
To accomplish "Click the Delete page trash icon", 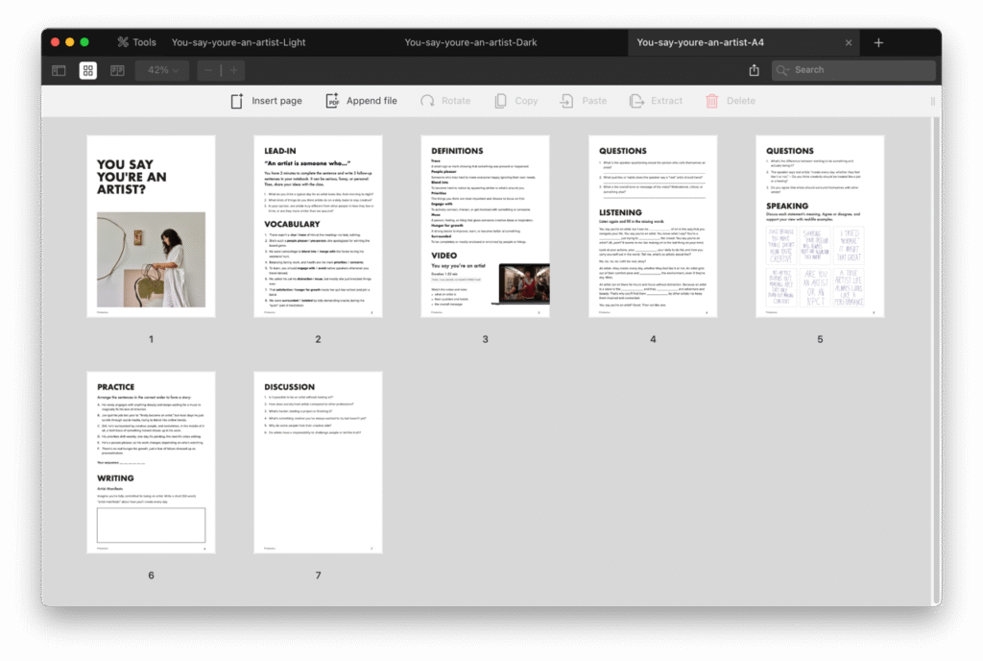I will pyautogui.click(x=731, y=101).
